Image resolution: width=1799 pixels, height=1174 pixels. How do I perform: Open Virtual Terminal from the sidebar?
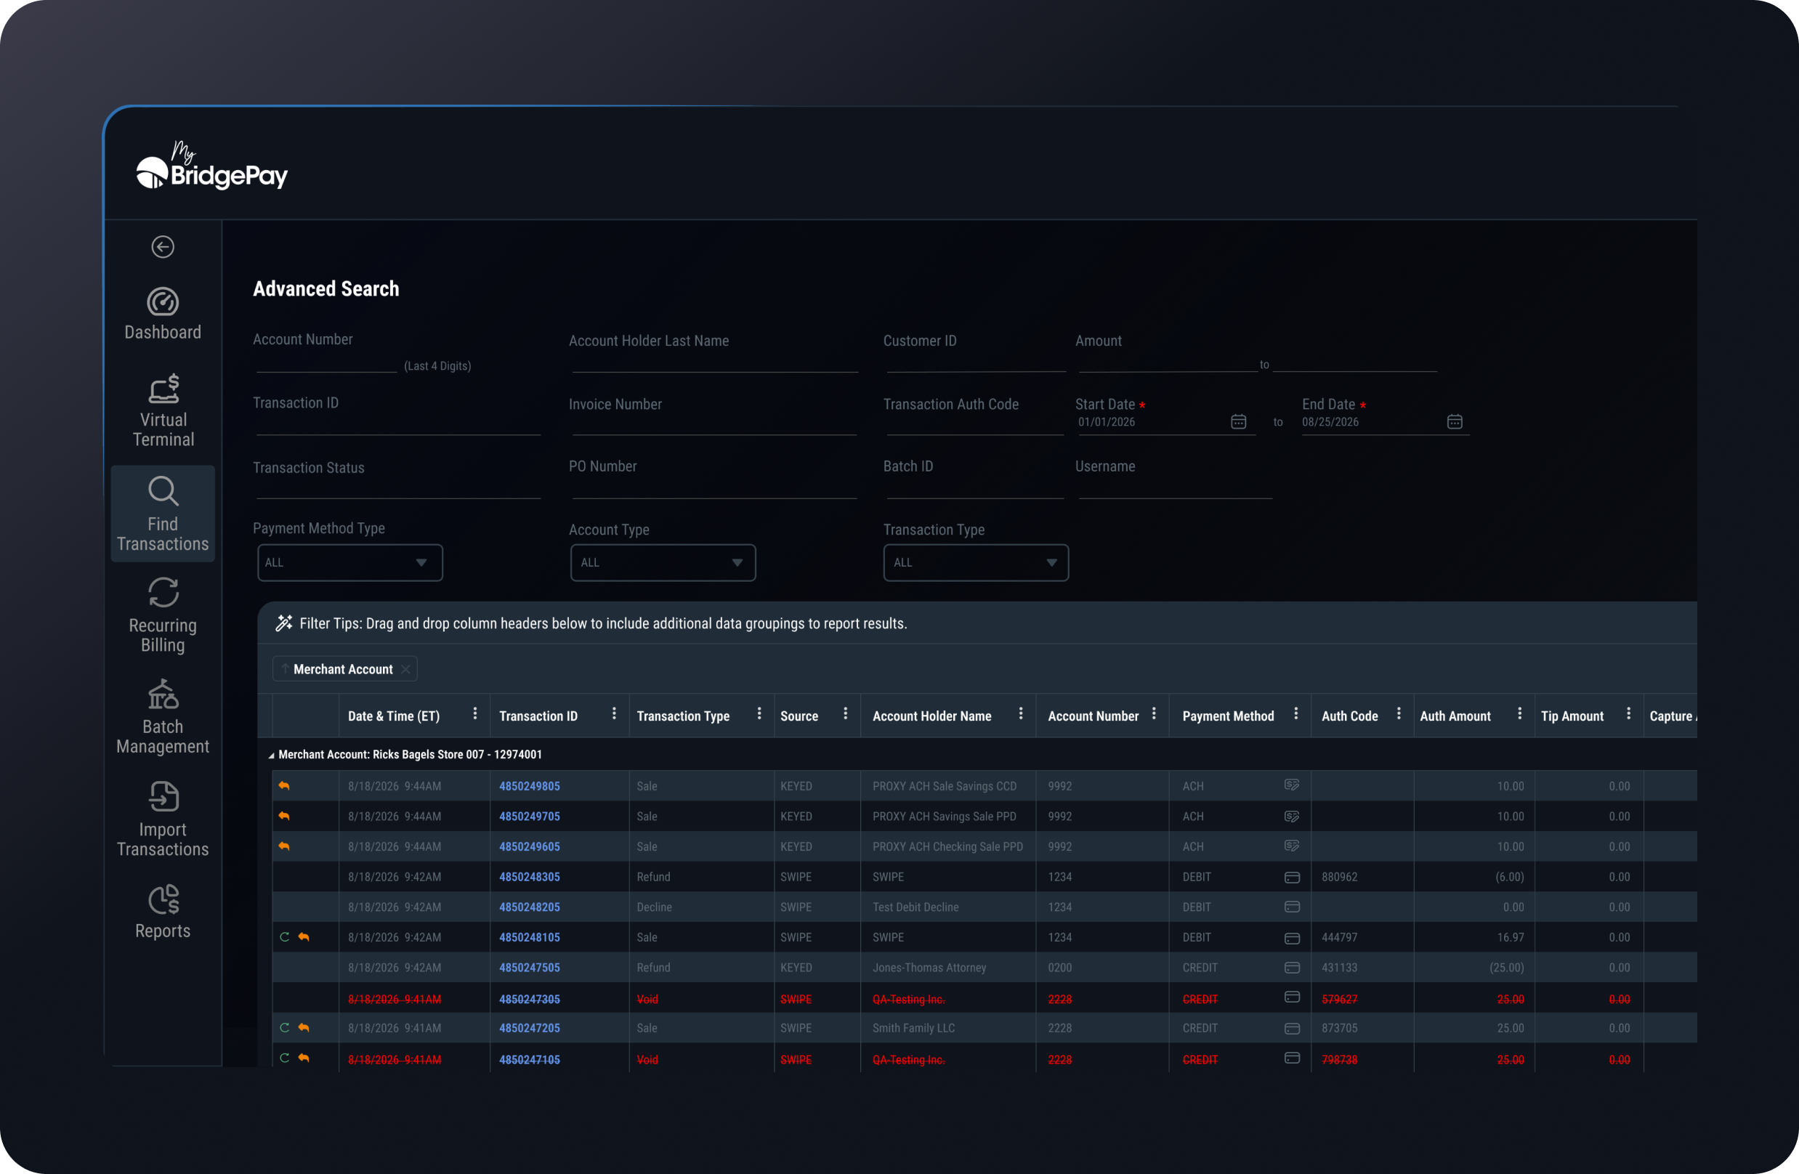(163, 411)
